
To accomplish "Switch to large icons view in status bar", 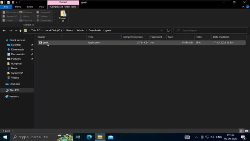I will [x=246, y=131].
